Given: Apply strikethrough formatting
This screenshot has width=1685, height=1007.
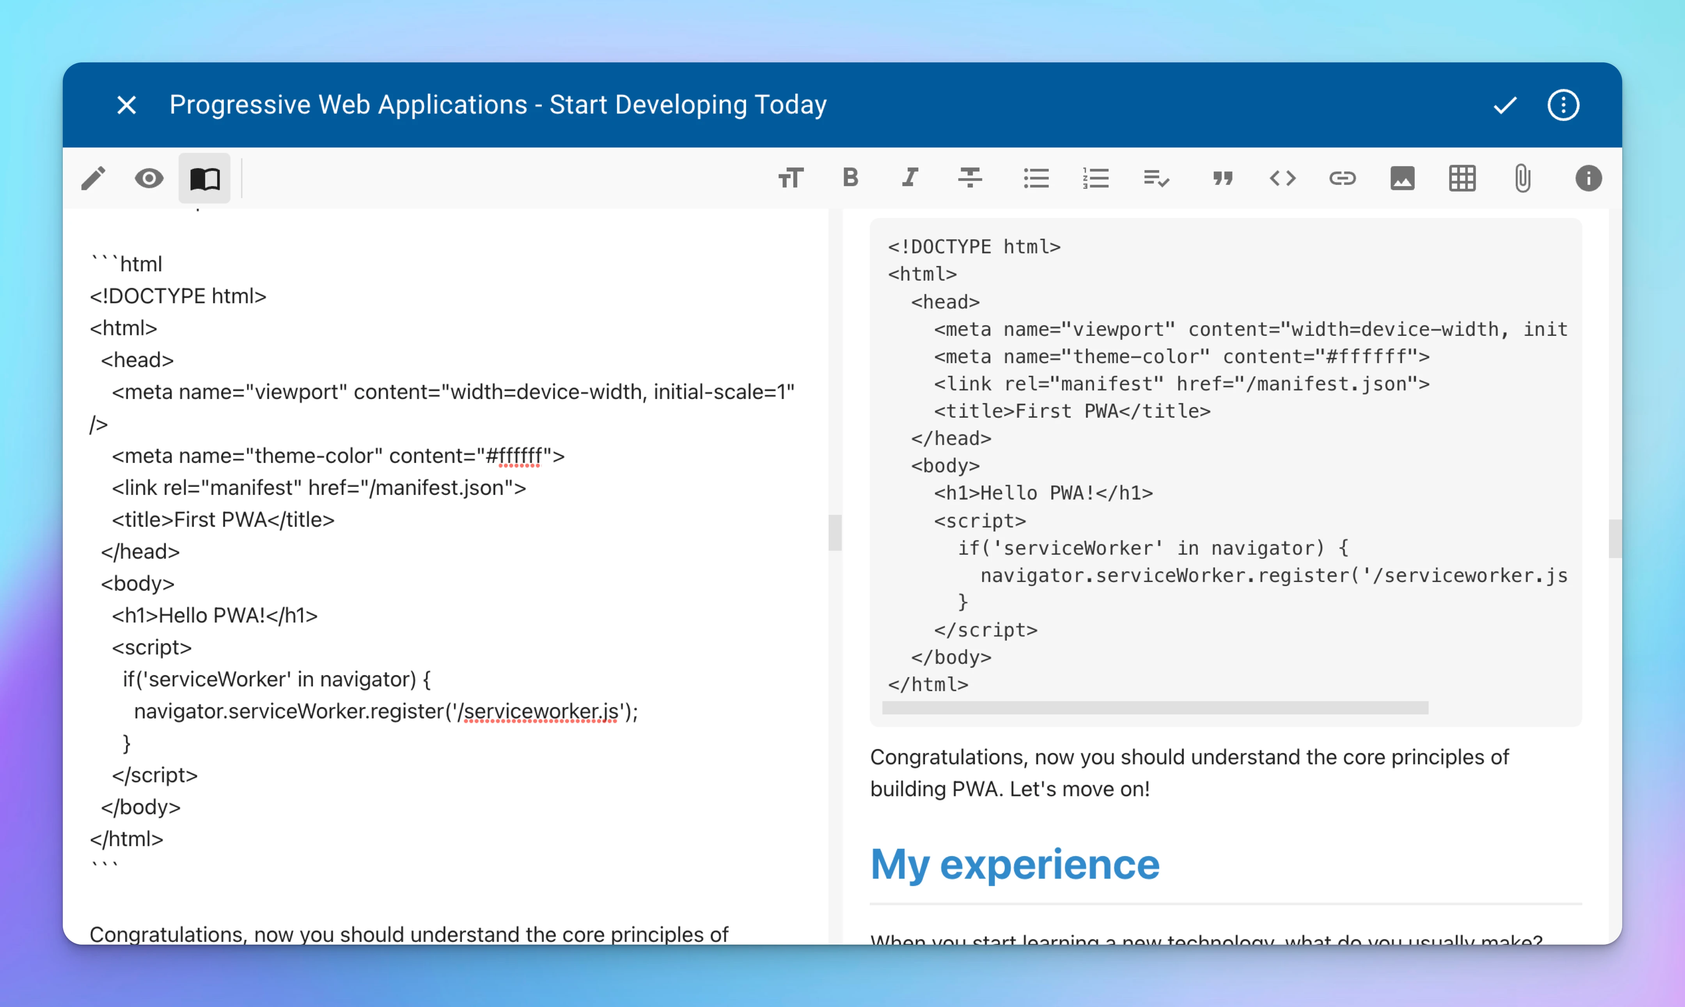Looking at the screenshot, I should (970, 178).
